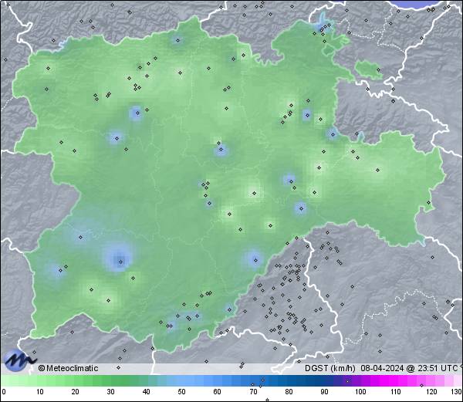Click station marker at the region's far eastern edge
Viewport: 463px width, 402px height.
(x=428, y=202)
